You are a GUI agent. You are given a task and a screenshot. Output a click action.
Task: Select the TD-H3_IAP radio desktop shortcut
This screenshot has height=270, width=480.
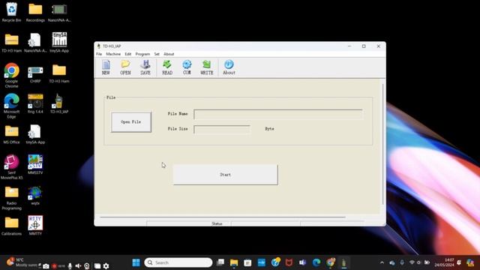coord(59,103)
